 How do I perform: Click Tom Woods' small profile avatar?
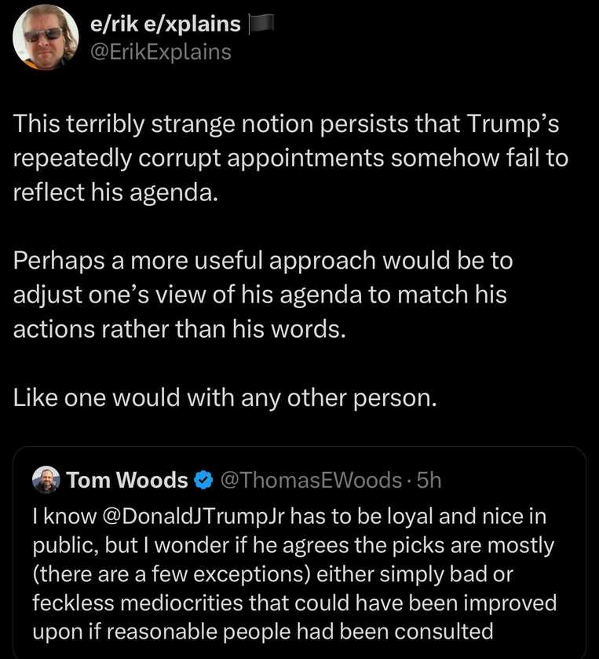click(x=46, y=480)
